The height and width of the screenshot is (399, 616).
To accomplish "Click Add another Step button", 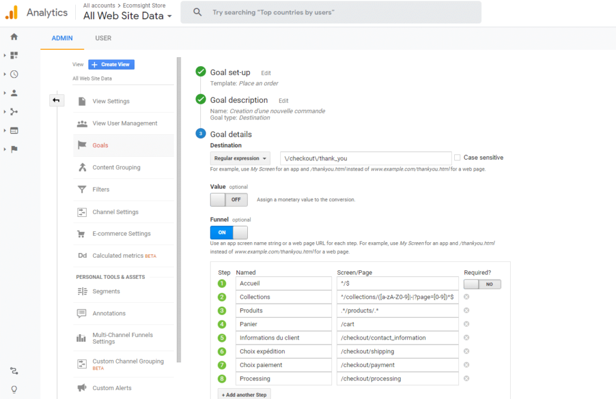I will click(244, 394).
